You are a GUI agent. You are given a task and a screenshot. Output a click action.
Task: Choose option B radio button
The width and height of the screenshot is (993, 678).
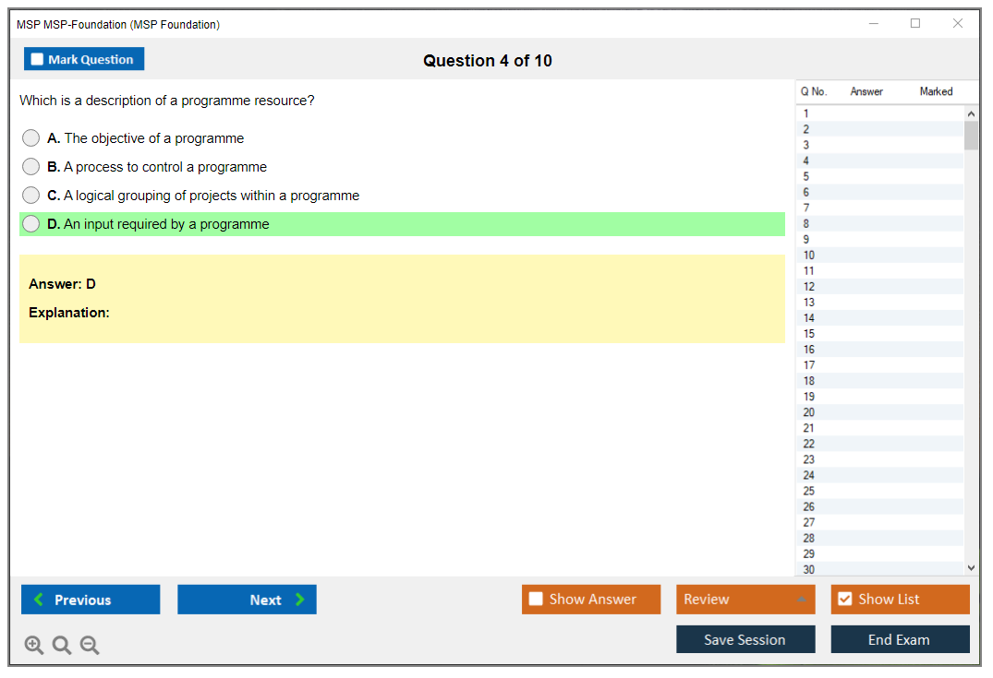coord(31,167)
